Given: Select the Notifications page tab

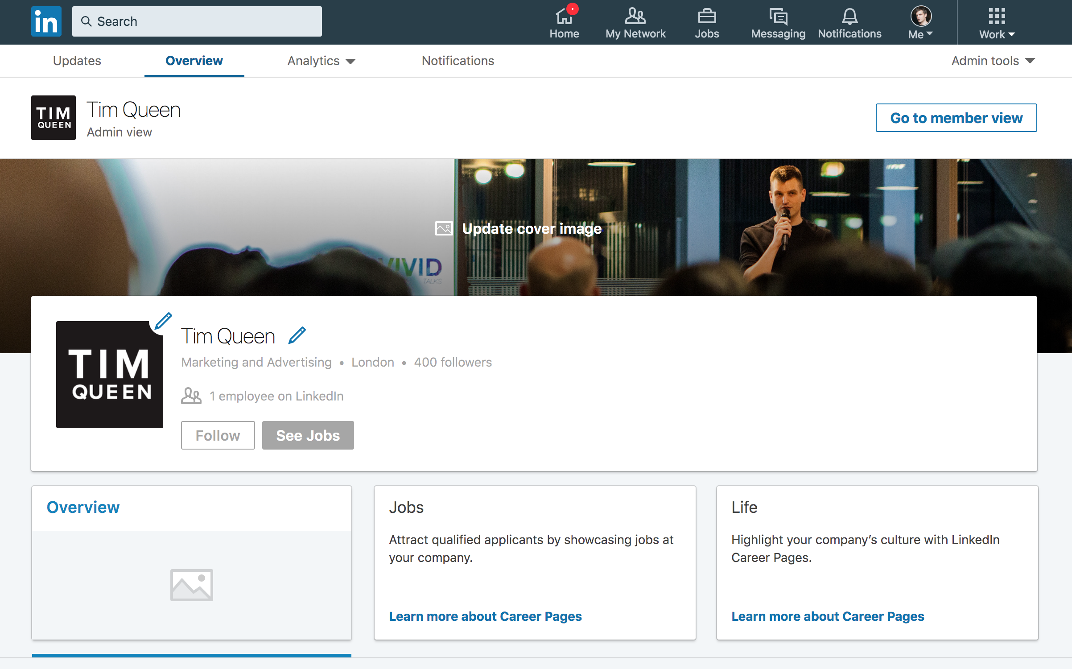Looking at the screenshot, I should pyautogui.click(x=458, y=61).
